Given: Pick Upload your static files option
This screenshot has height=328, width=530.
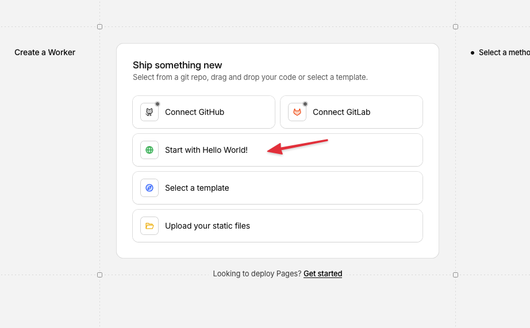Looking at the screenshot, I should coord(208,226).
